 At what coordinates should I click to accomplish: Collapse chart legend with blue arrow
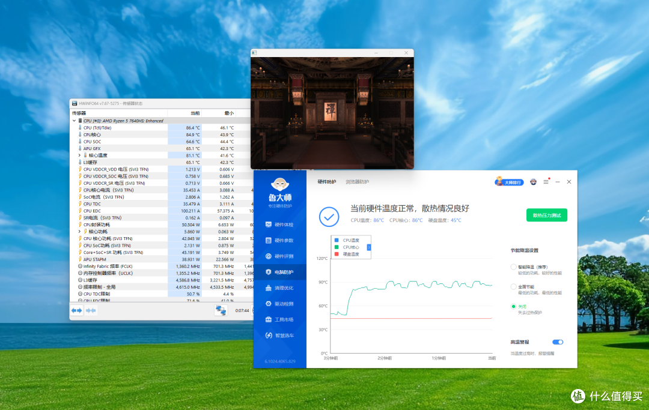(369, 247)
